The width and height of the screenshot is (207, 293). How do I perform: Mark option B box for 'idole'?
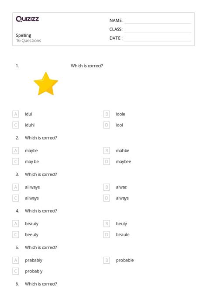[x=107, y=114]
